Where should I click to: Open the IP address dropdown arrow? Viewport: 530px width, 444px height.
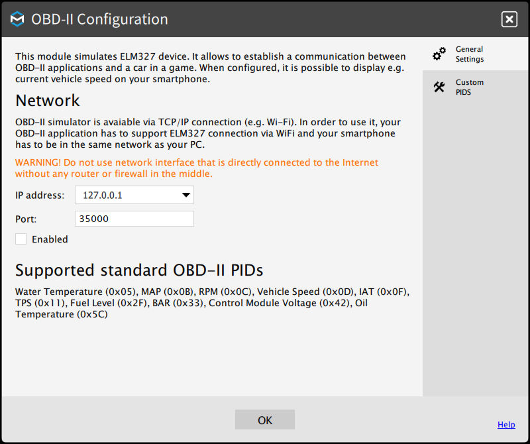pyautogui.click(x=185, y=195)
